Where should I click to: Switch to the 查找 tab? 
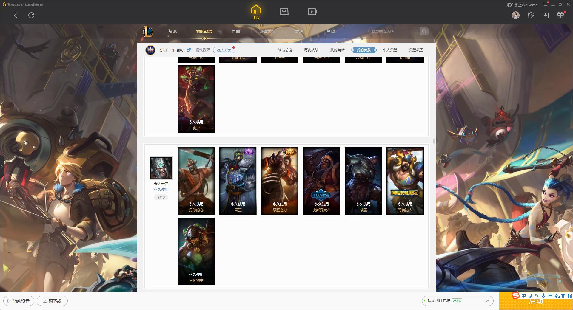[331, 31]
